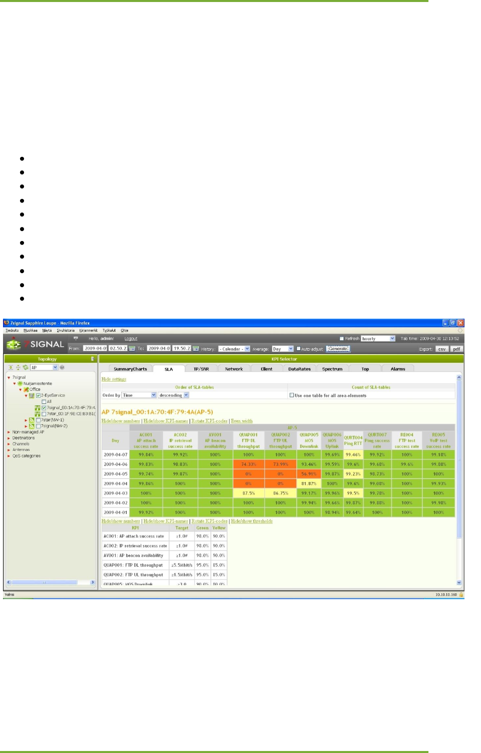This screenshot has height=753, width=481.
Task: Switch to the Spectrum tab
Action: (332, 369)
